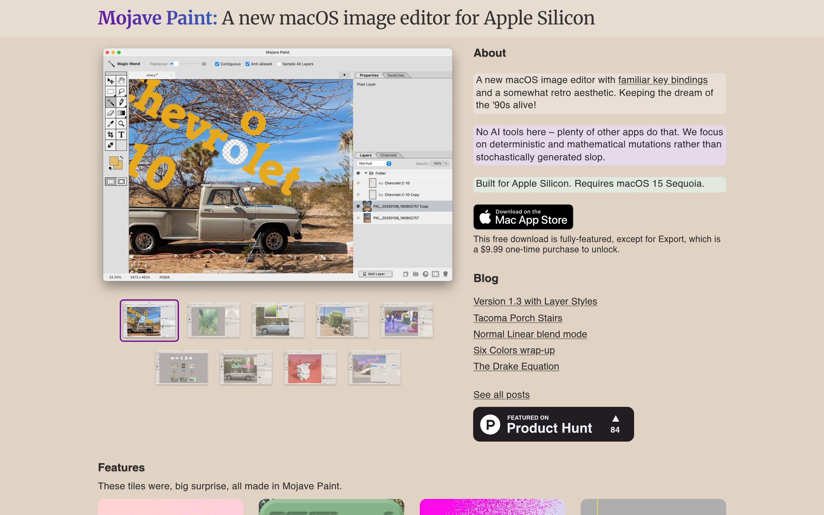Open Version 1.3 with Layer Styles post
Viewport: 824px width, 515px height.
click(535, 302)
